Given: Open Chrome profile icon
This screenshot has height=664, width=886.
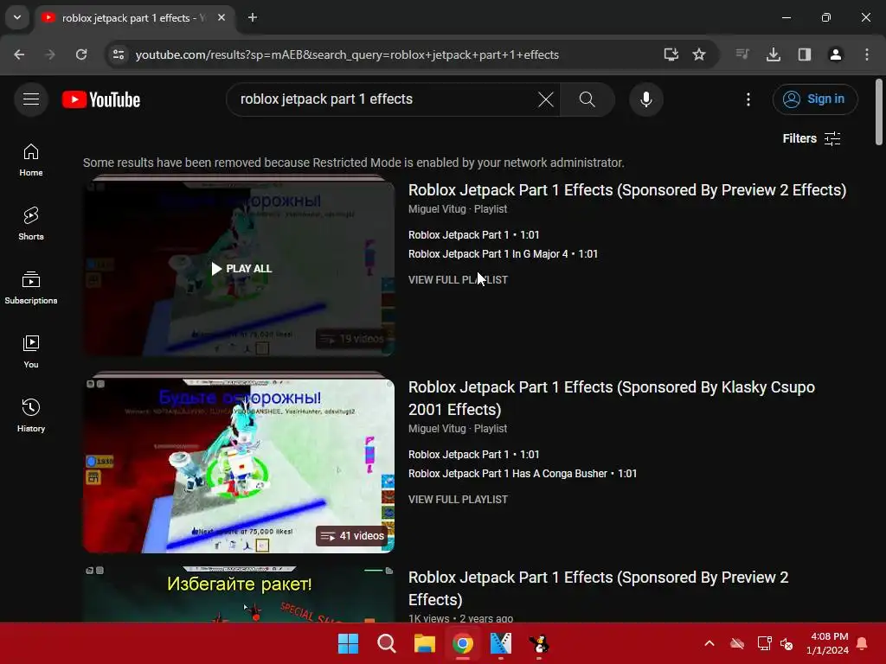Looking at the screenshot, I should [x=836, y=54].
